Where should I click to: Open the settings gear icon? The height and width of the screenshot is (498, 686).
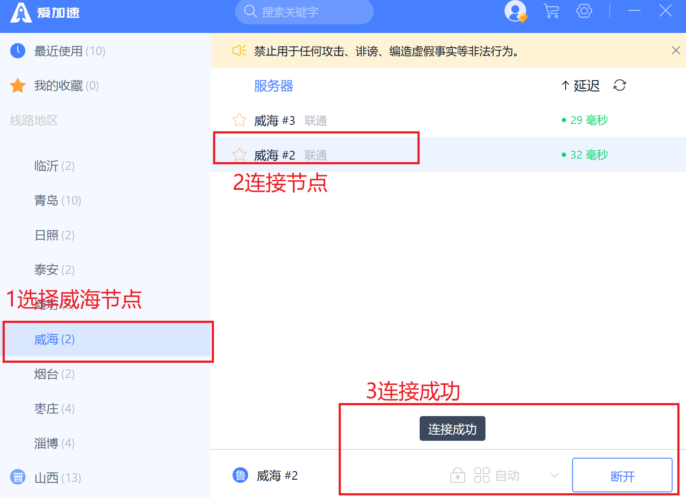(x=584, y=11)
